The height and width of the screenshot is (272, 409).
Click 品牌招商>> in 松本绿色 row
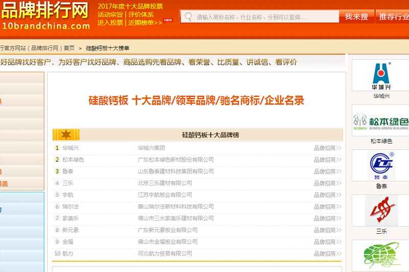[327, 160]
